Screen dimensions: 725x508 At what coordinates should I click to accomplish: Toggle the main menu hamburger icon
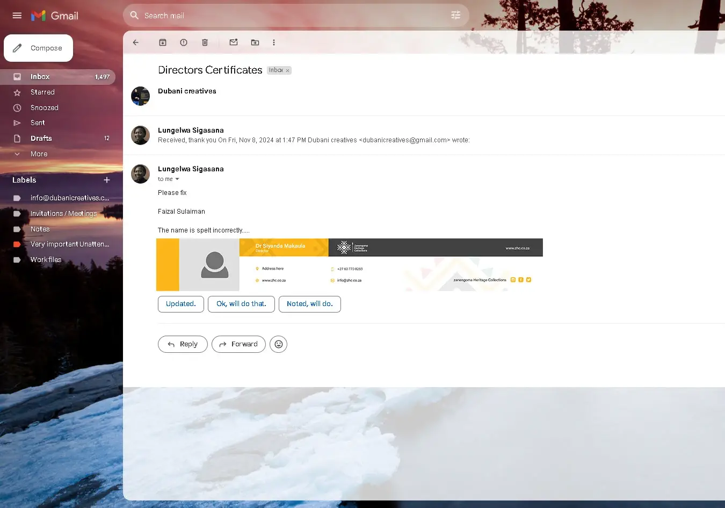click(x=17, y=16)
